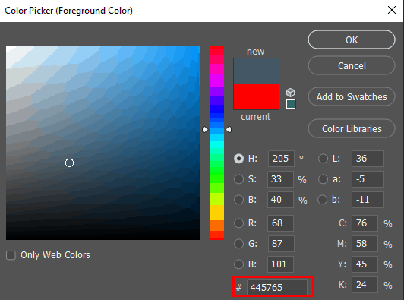The image size is (404, 300).
Task: Close the Color Picker dialog
Action: pyautogui.click(x=392, y=10)
